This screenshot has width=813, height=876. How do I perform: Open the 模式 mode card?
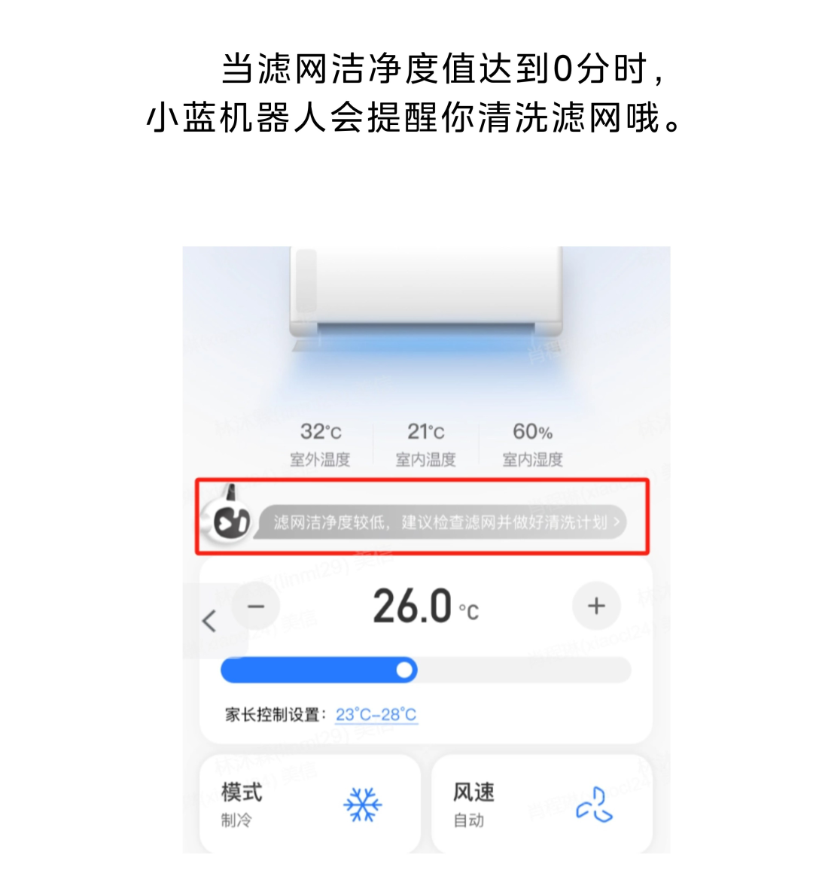point(310,804)
